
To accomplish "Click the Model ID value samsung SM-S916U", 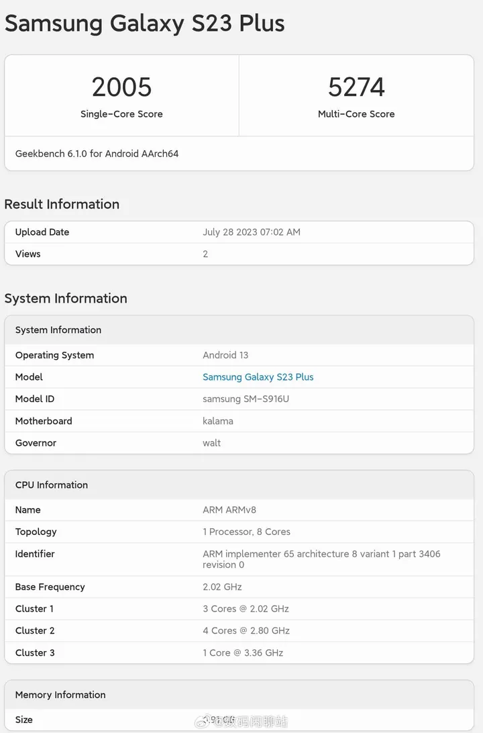I will pos(246,399).
